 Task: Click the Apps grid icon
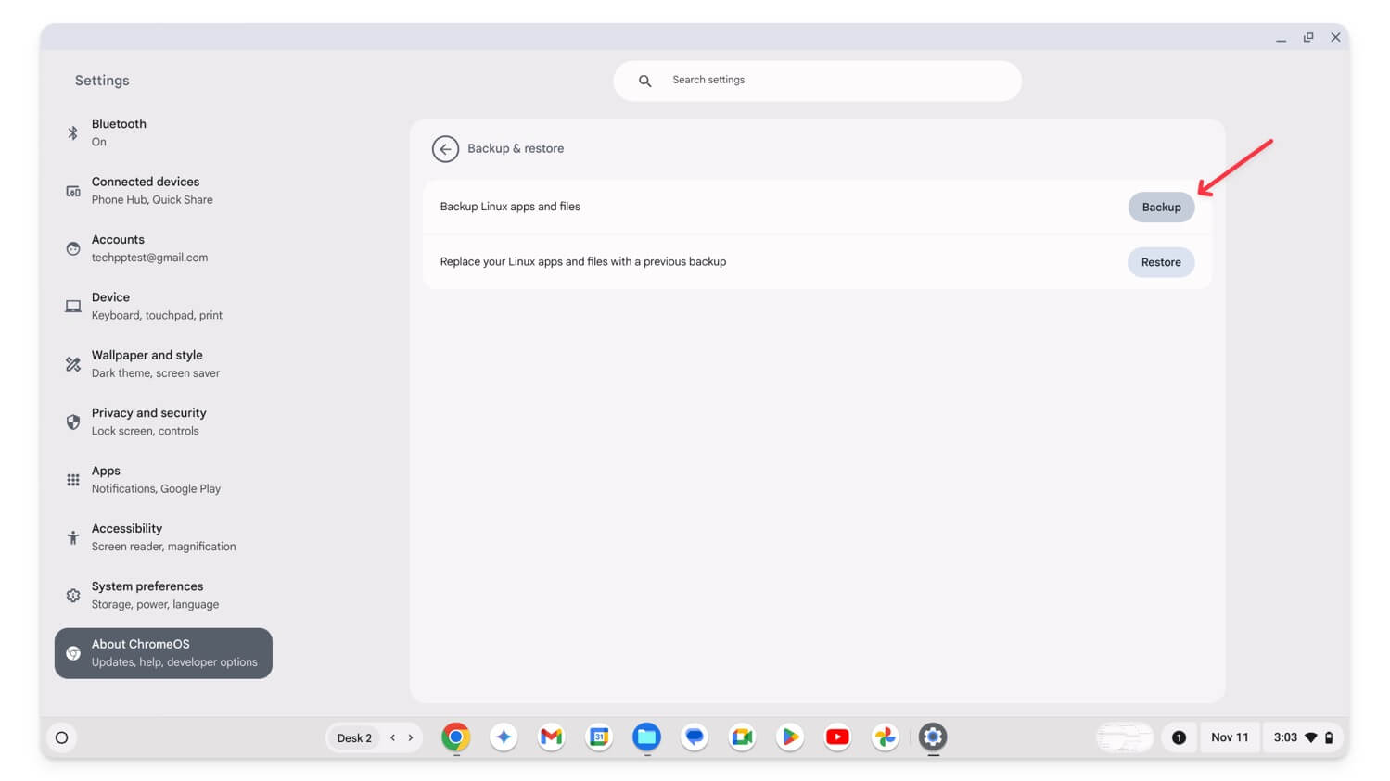point(73,480)
